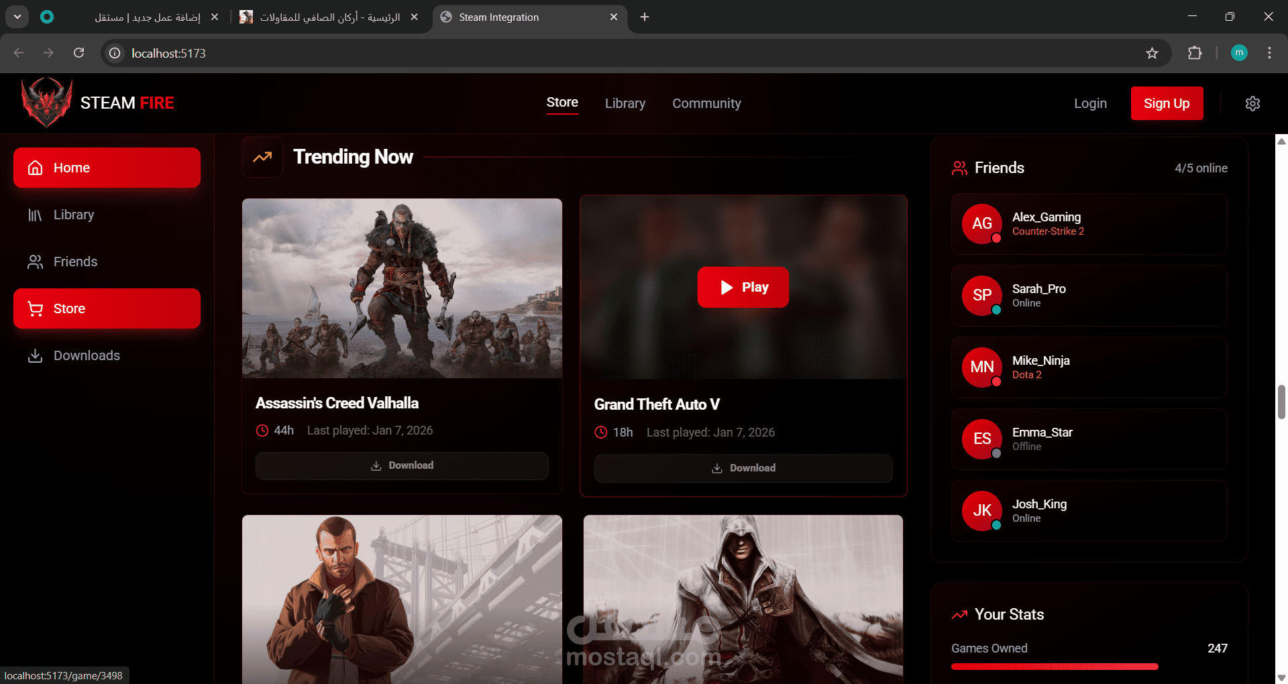Viewport: 1288px width, 684px height.
Task: Click the Your Stats trend icon
Action: [960, 614]
